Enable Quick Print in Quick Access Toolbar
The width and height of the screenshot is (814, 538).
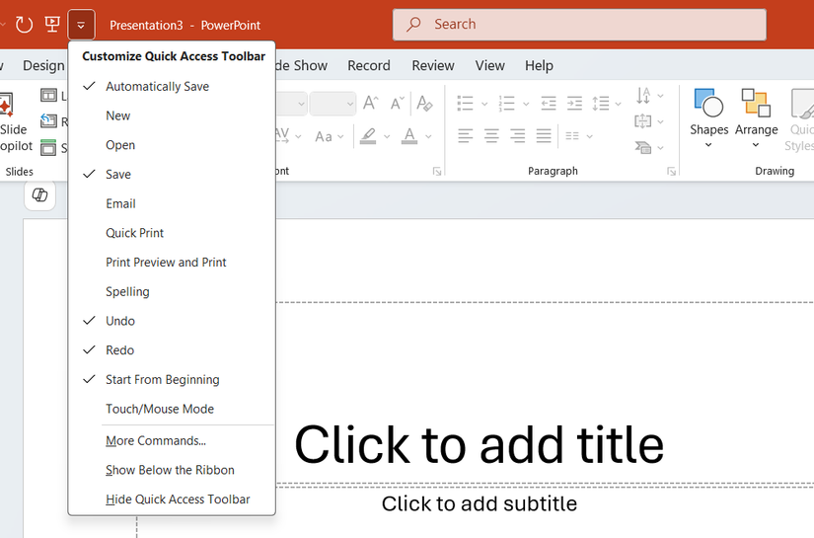(135, 233)
